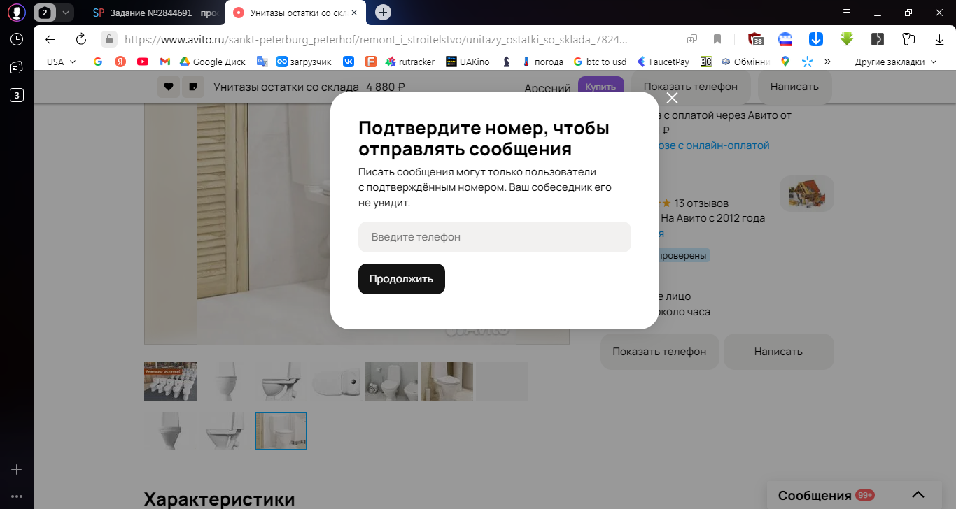Open the currently selected last thumbnail
Image resolution: width=956 pixels, height=509 pixels.
point(281,431)
